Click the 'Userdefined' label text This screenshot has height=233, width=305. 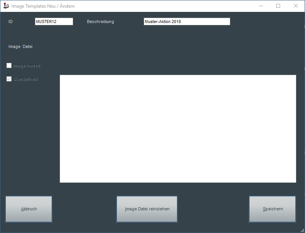(x=25, y=79)
